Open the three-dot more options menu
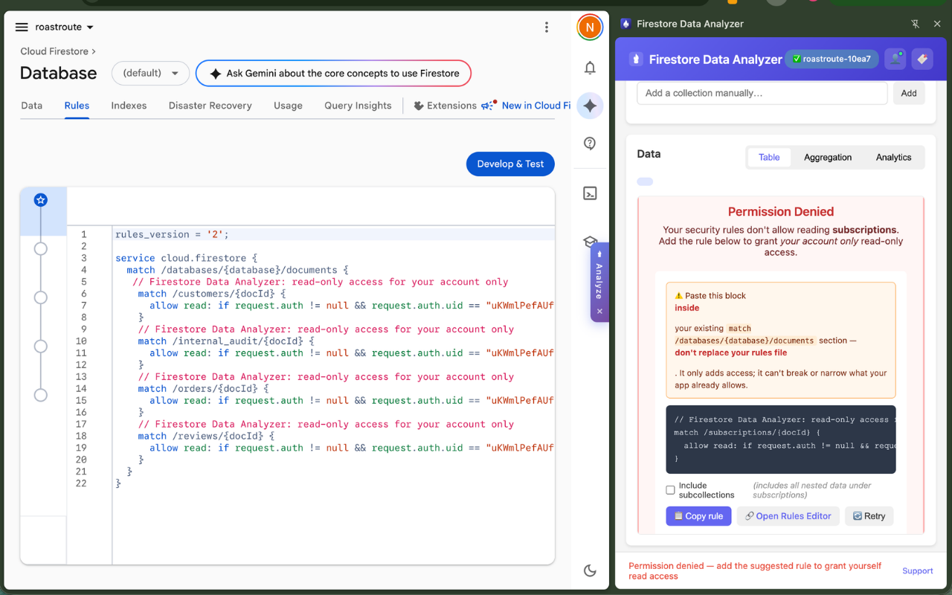This screenshot has height=595, width=952. coord(547,28)
